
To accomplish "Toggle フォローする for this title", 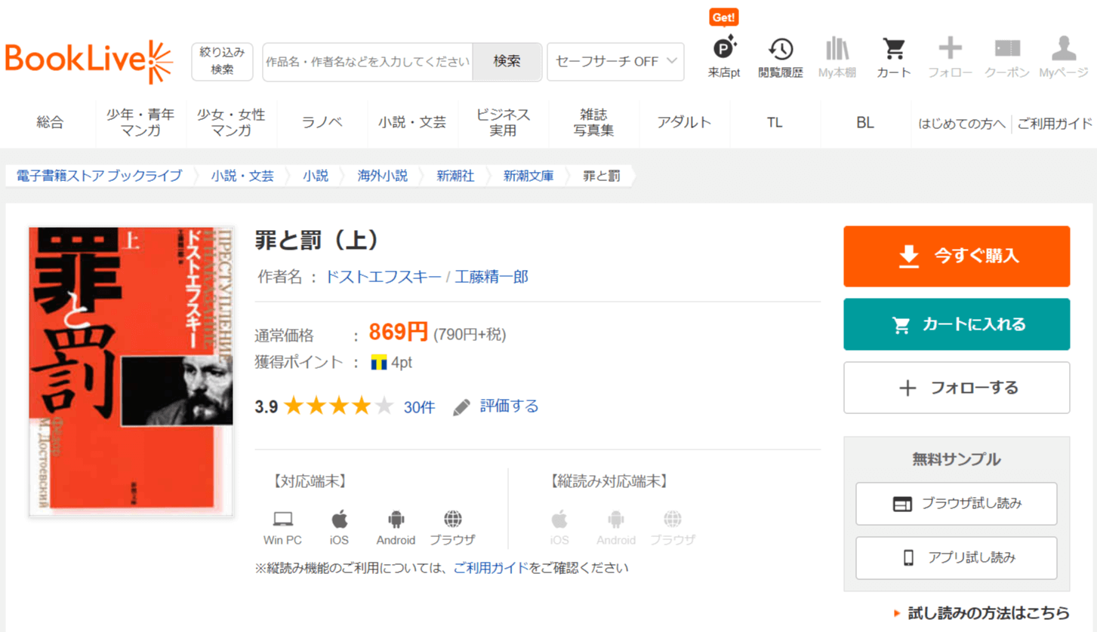I will 957,388.
